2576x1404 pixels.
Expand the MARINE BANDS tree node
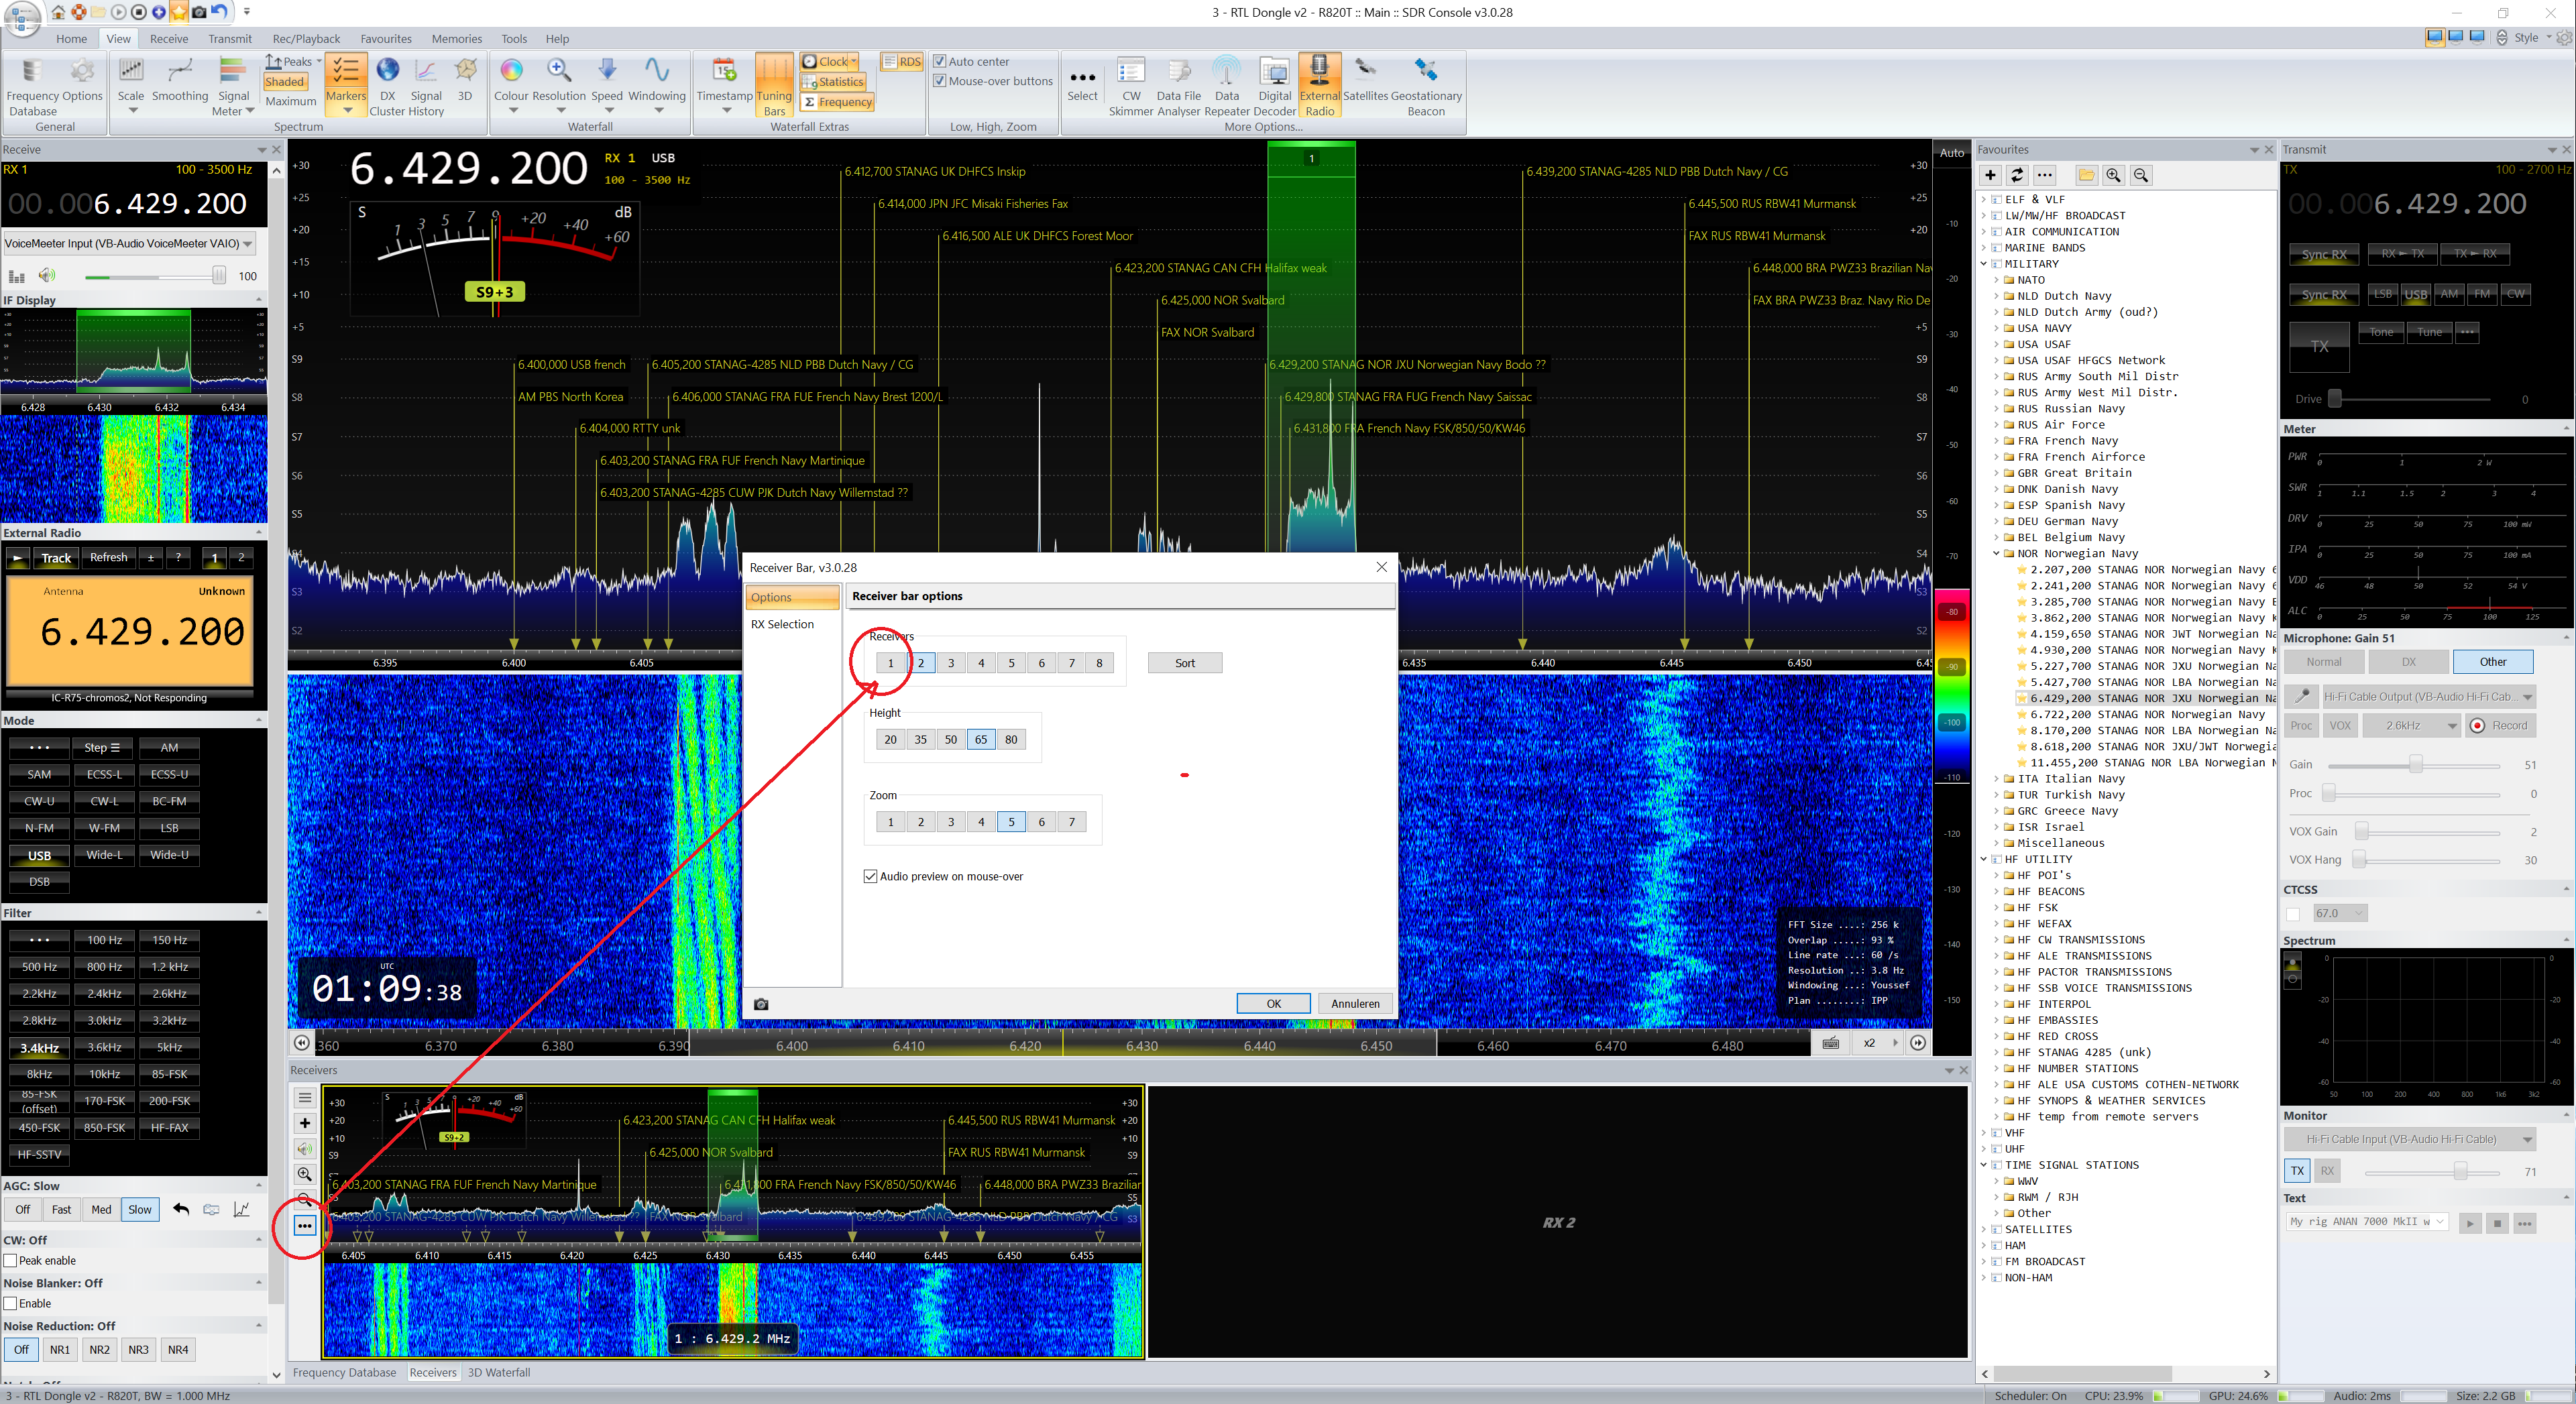pos(1984,248)
